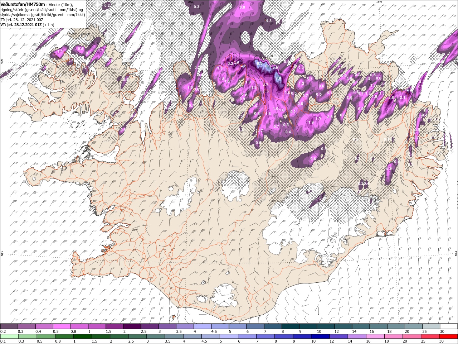Viewport: 458px width, 344px height.
Task: Pick the deep blue rain swatch starting at 10
Action: (320, 336)
